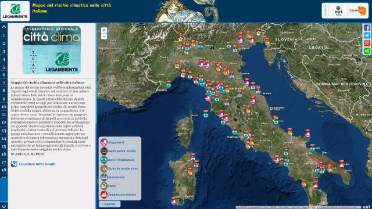Click the map zoom out minus button
The height and width of the screenshot is (209, 372).
104,37
